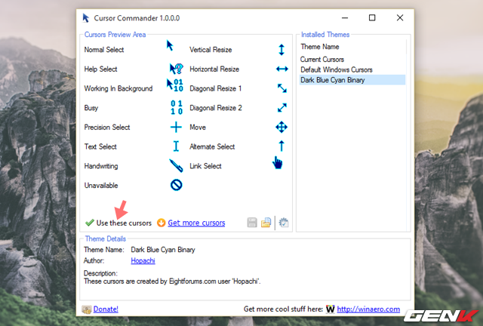Image resolution: width=483 pixels, height=326 pixels.
Task: Select the Busy cursor preview icon
Action: (176, 107)
